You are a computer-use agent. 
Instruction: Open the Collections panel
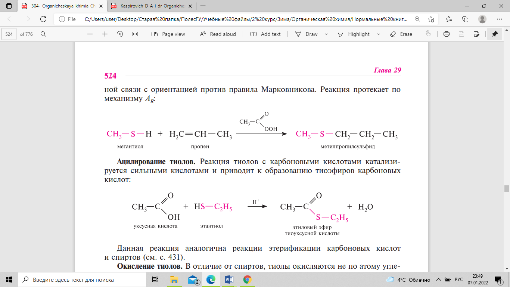pos(465,19)
